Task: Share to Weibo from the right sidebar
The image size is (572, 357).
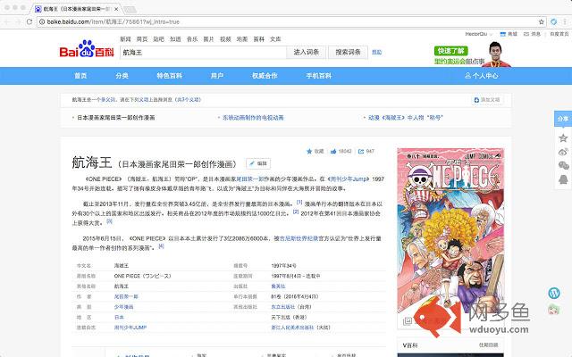Action: coord(563,152)
